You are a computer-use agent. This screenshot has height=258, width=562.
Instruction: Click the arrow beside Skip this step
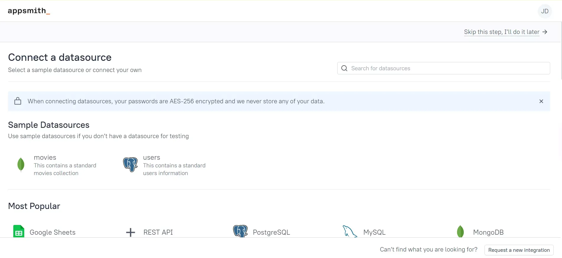point(545,32)
